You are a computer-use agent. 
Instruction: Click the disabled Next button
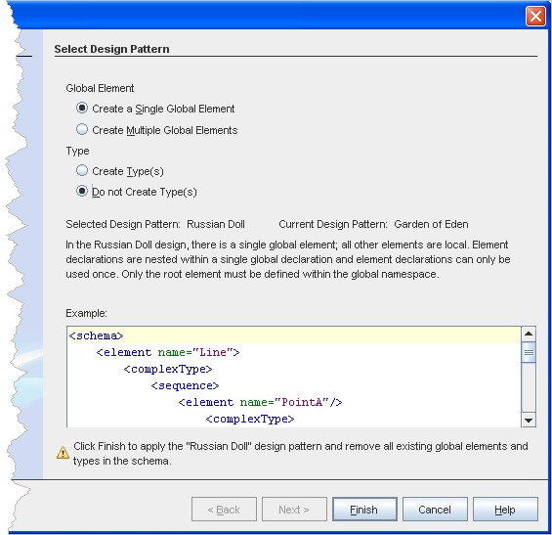click(x=294, y=509)
